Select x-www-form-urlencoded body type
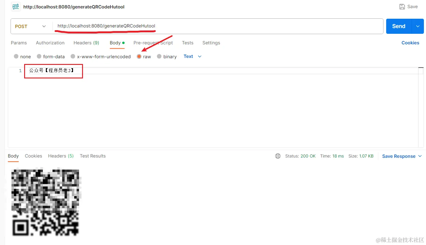This screenshot has width=426, height=245. [73, 56]
